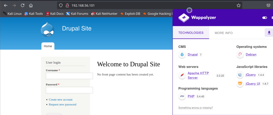273x115 pixels.
Task: Click the Drupal droplet site logo
Action: tap(47, 29)
